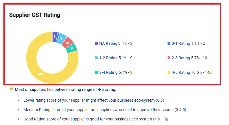This screenshot has width=229, height=125.
Task: Select 3-4 Rating 5.1% legend label
Action: click(x=116, y=72)
